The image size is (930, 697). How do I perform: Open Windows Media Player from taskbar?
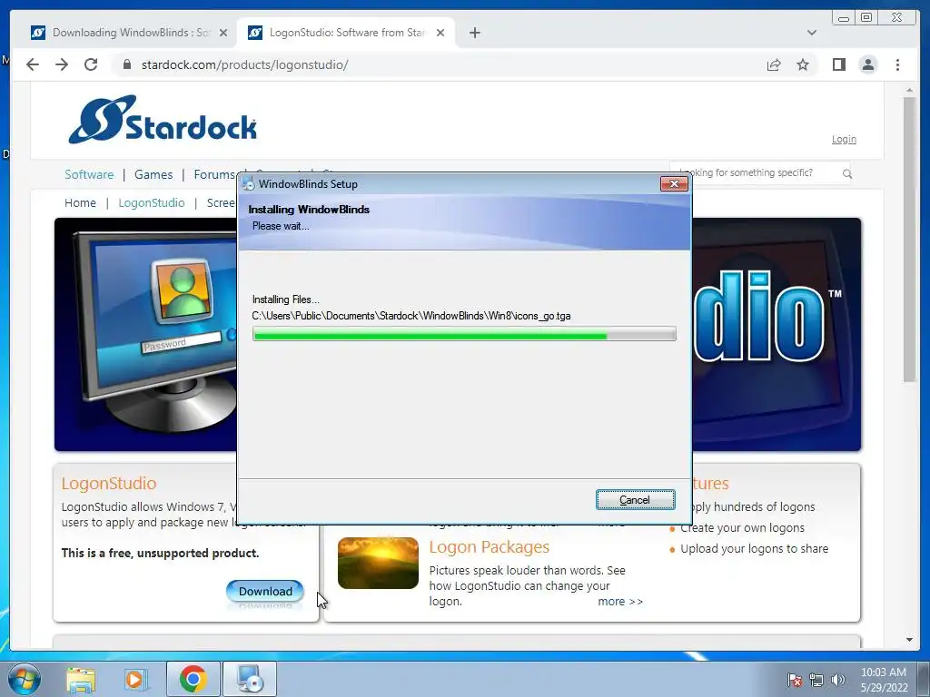tap(134, 679)
